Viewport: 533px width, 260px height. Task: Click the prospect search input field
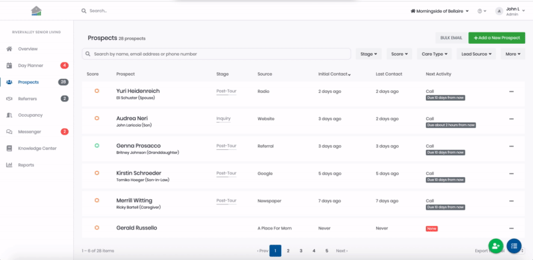coord(216,54)
